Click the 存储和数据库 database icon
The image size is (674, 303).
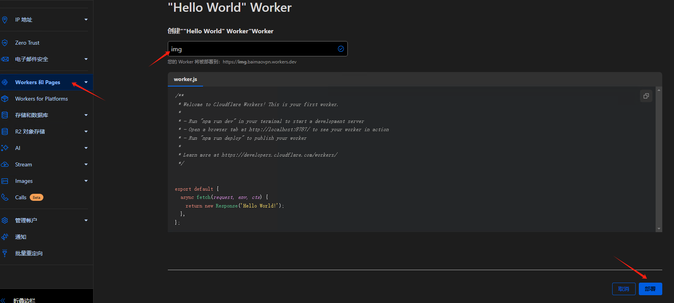[5, 115]
